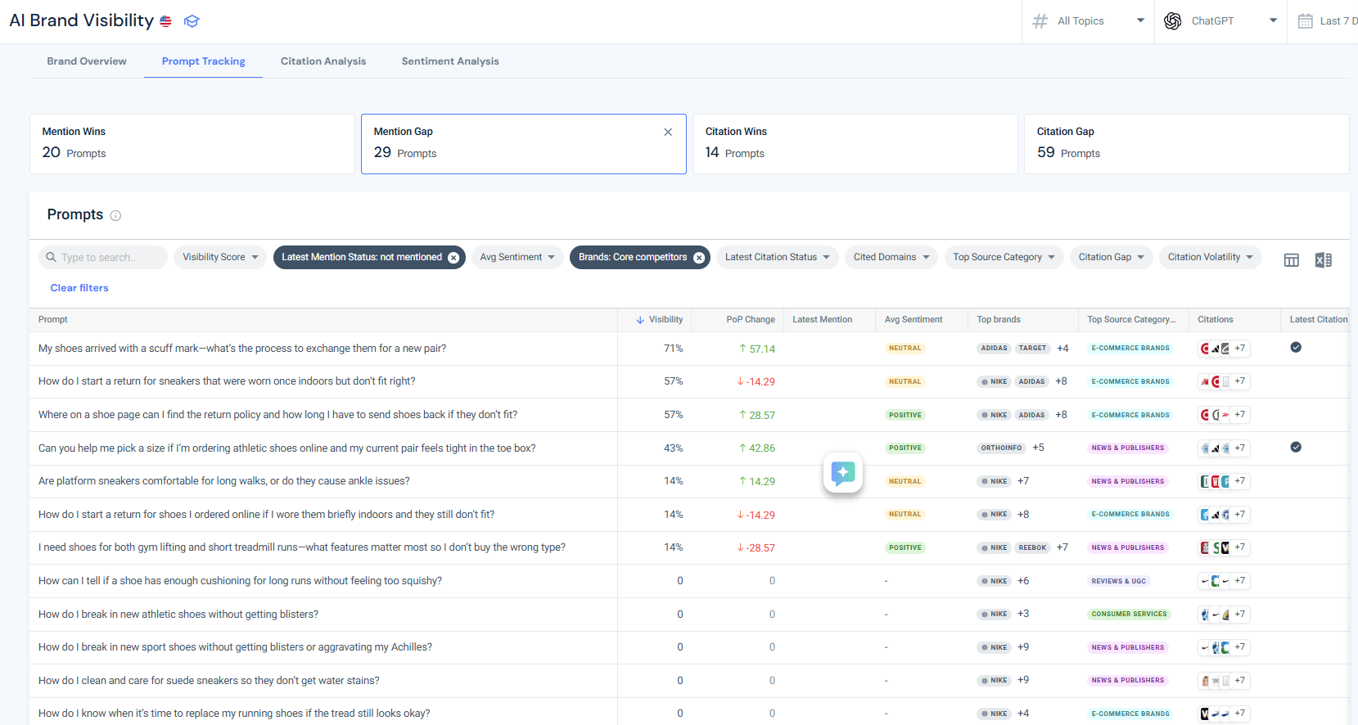1358x725 pixels.
Task: Switch to the Brand Overview tab
Action: pos(87,61)
